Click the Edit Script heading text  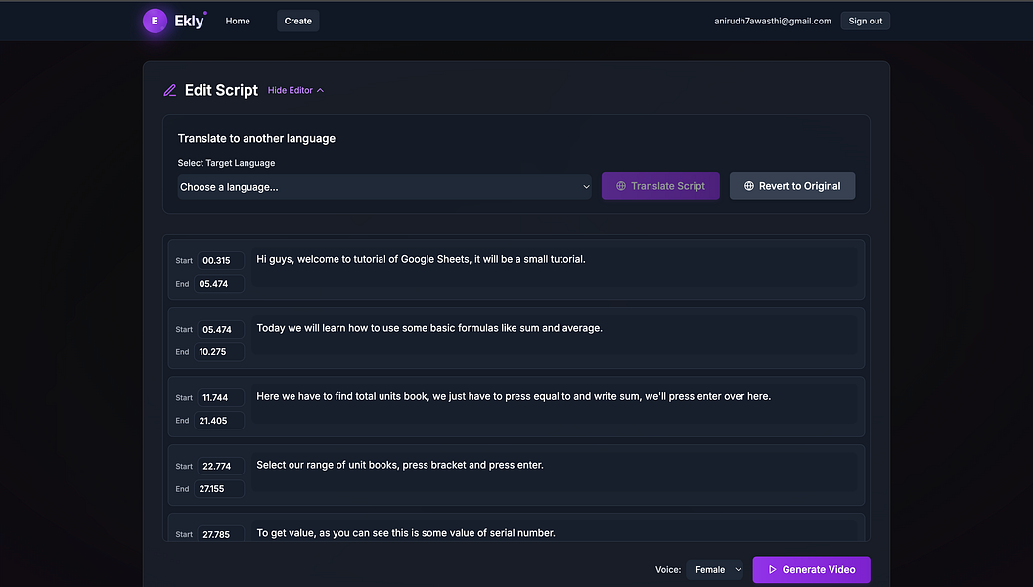coord(221,90)
